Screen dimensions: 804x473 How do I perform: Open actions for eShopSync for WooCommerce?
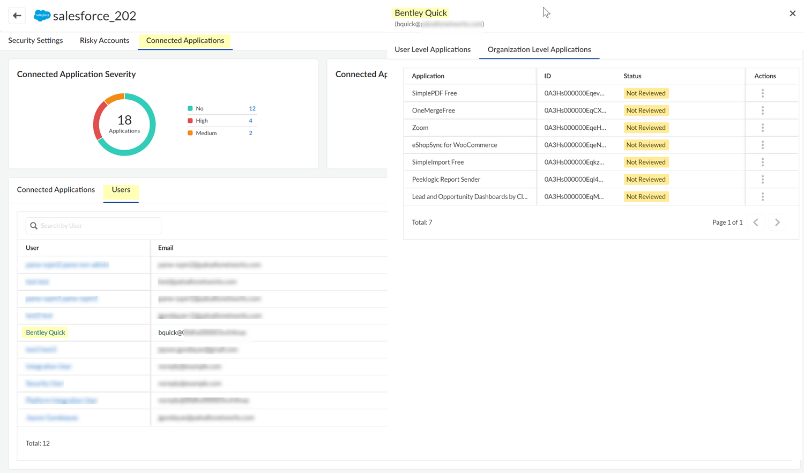pyautogui.click(x=762, y=145)
